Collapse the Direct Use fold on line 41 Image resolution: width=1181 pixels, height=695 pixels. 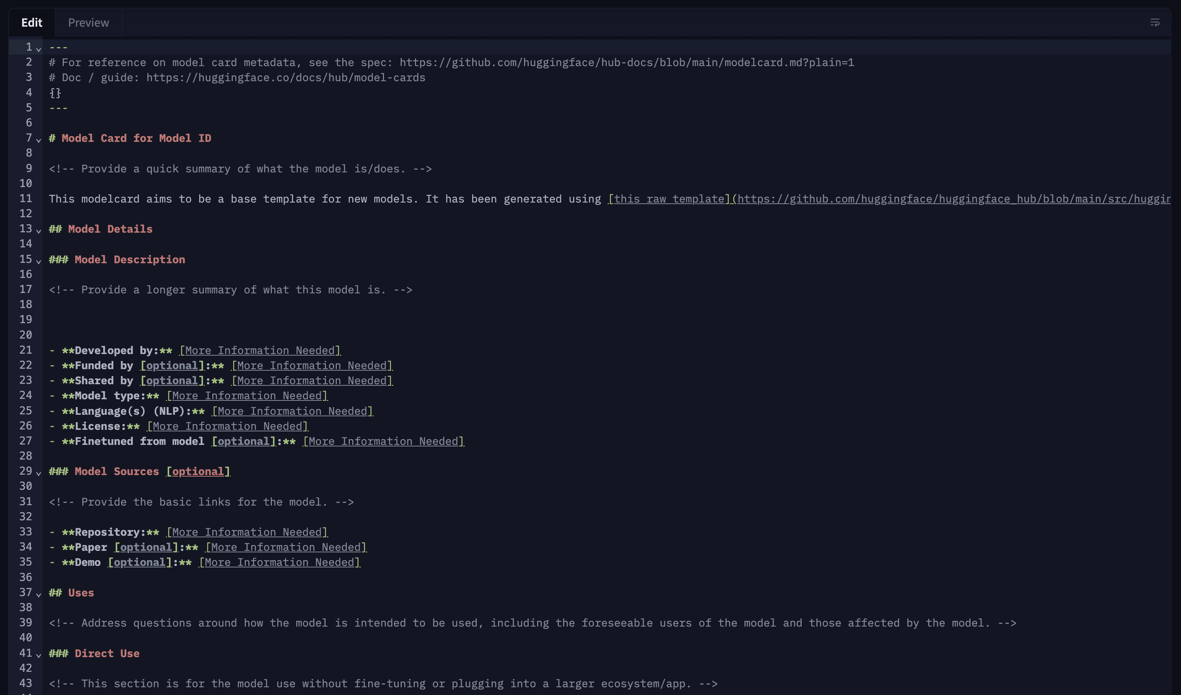coord(39,655)
